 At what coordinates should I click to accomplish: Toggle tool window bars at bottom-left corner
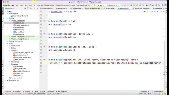(3, 94)
